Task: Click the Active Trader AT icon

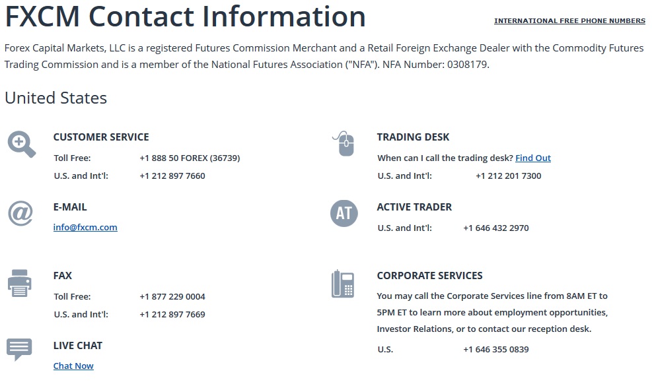Action: (x=344, y=214)
